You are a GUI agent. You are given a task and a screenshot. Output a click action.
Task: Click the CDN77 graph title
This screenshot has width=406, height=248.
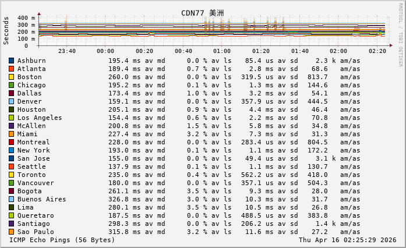tap(202, 13)
